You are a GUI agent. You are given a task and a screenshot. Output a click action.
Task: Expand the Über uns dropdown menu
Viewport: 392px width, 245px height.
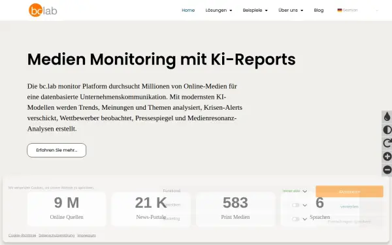click(291, 10)
